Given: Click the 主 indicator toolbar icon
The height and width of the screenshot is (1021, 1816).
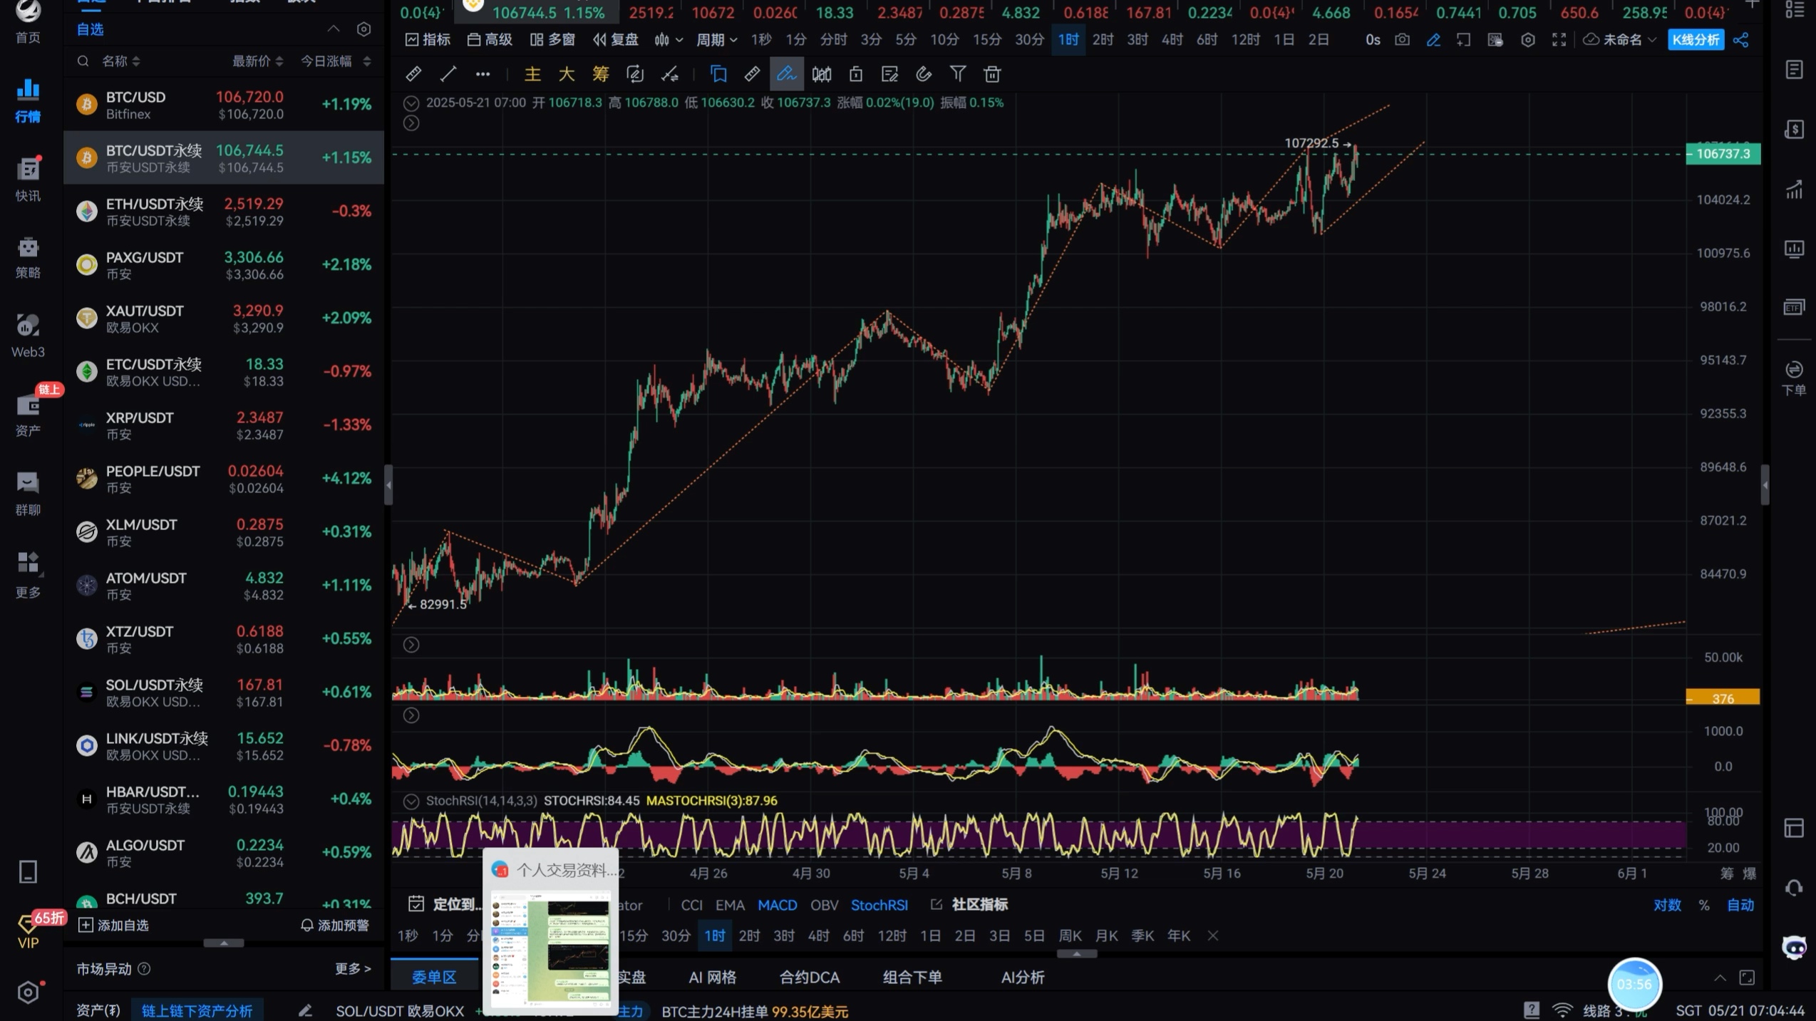Looking at the screenshot, I should (x=532, y=74).
